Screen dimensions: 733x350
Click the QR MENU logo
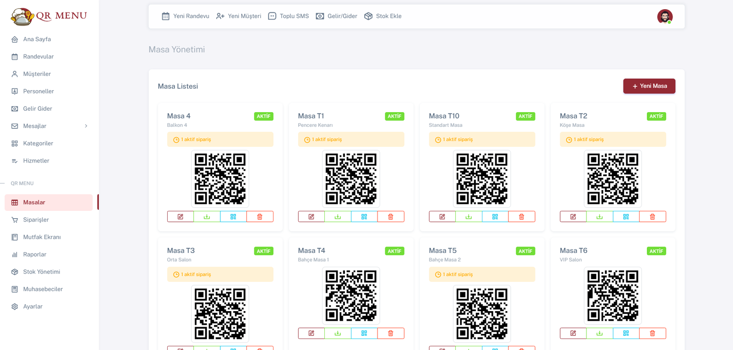coord(49,16)
